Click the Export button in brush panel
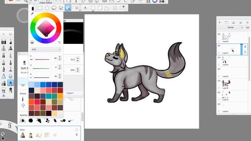 click(70, 93)
